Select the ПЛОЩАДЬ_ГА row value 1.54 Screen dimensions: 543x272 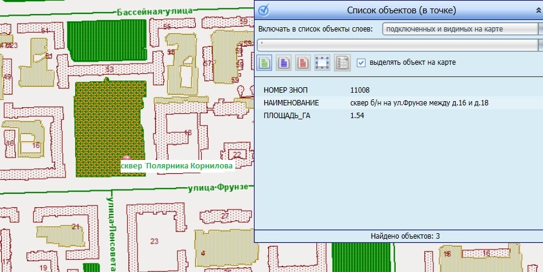tap(357, 116)
